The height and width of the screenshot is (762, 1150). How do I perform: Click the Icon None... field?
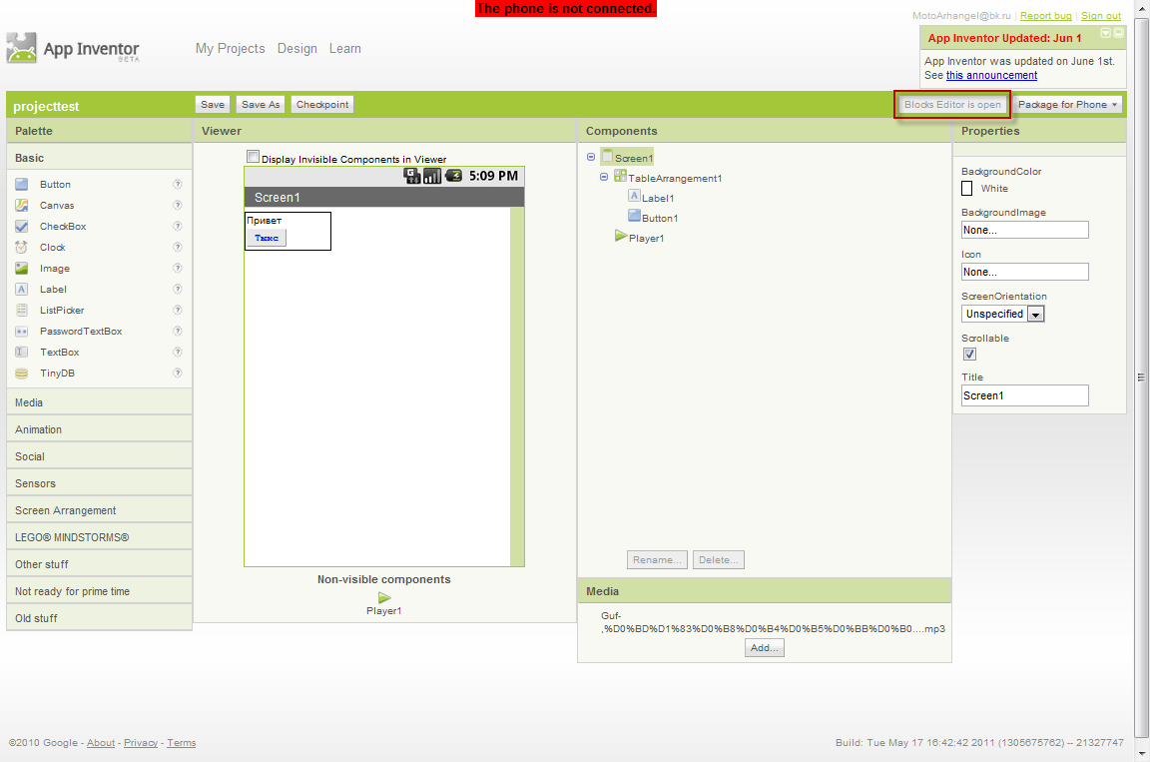1024,272
